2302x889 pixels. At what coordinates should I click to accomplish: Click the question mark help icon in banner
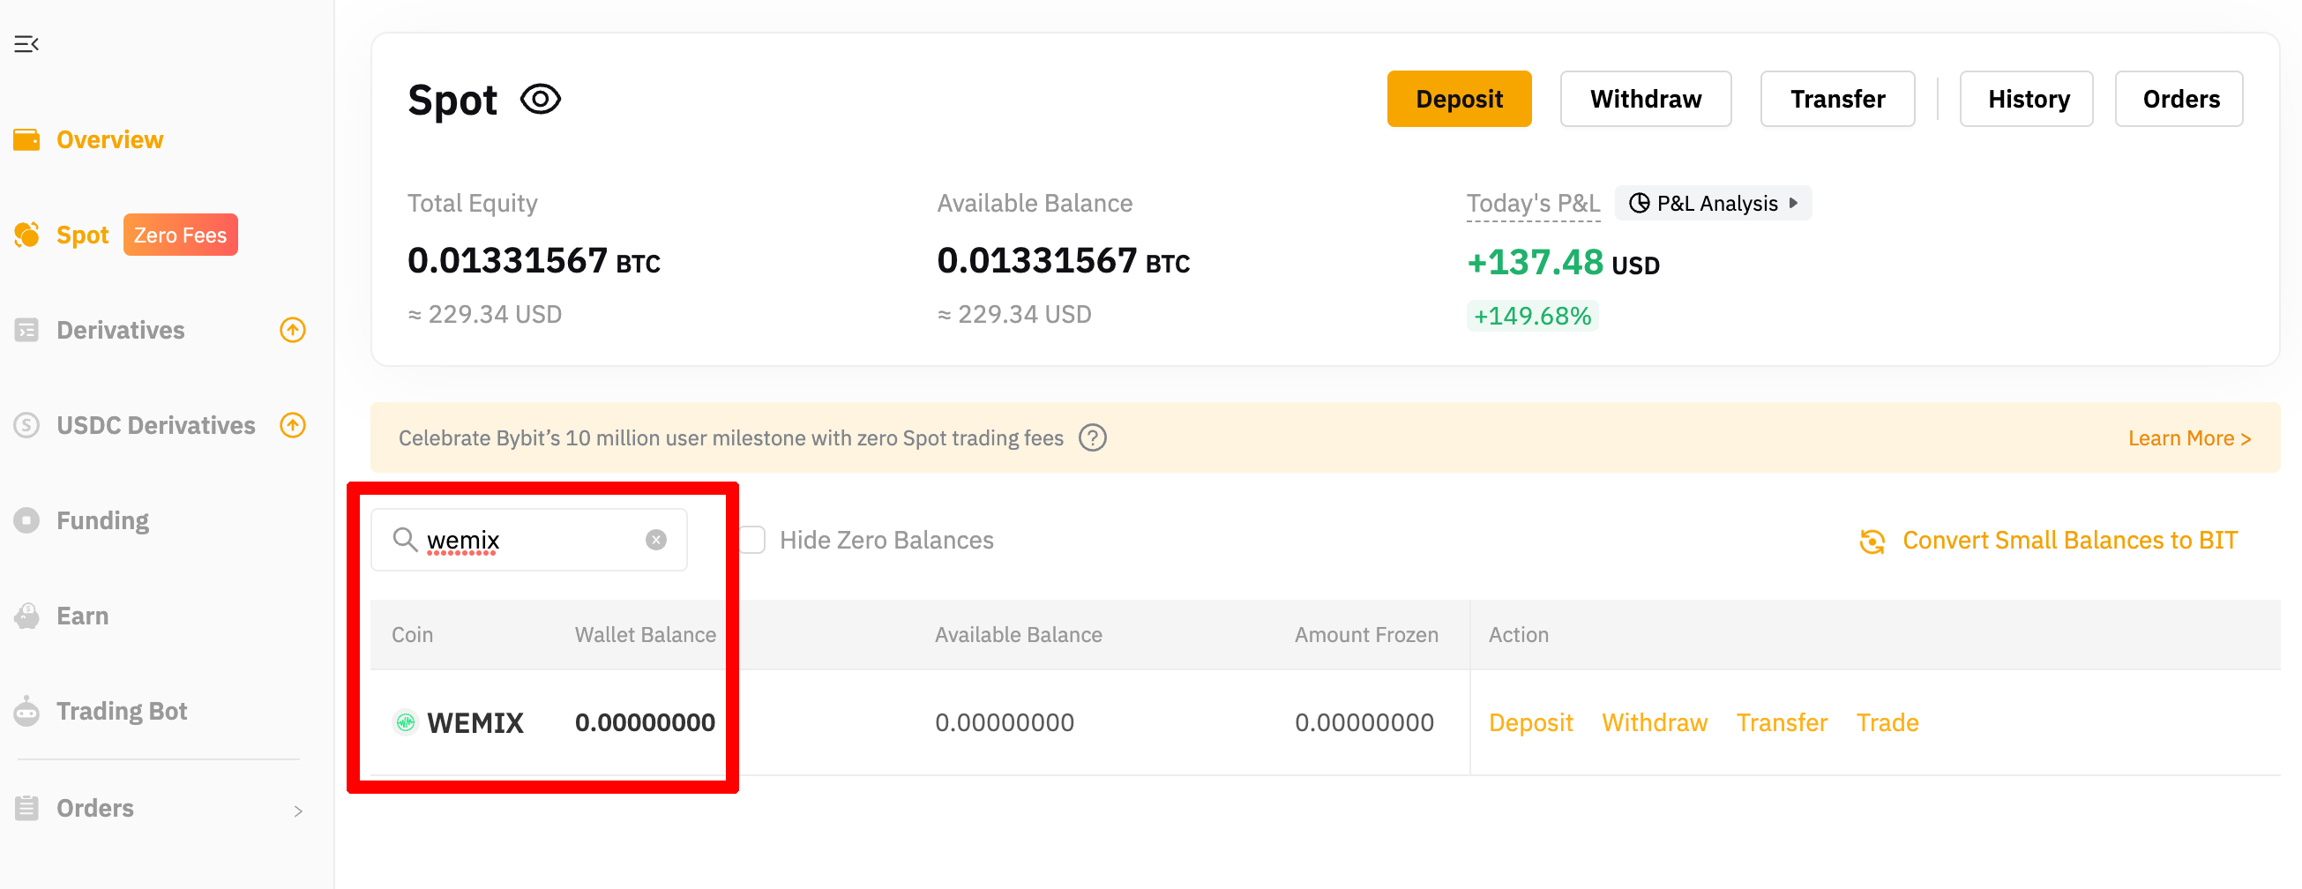coord(1092,438)
